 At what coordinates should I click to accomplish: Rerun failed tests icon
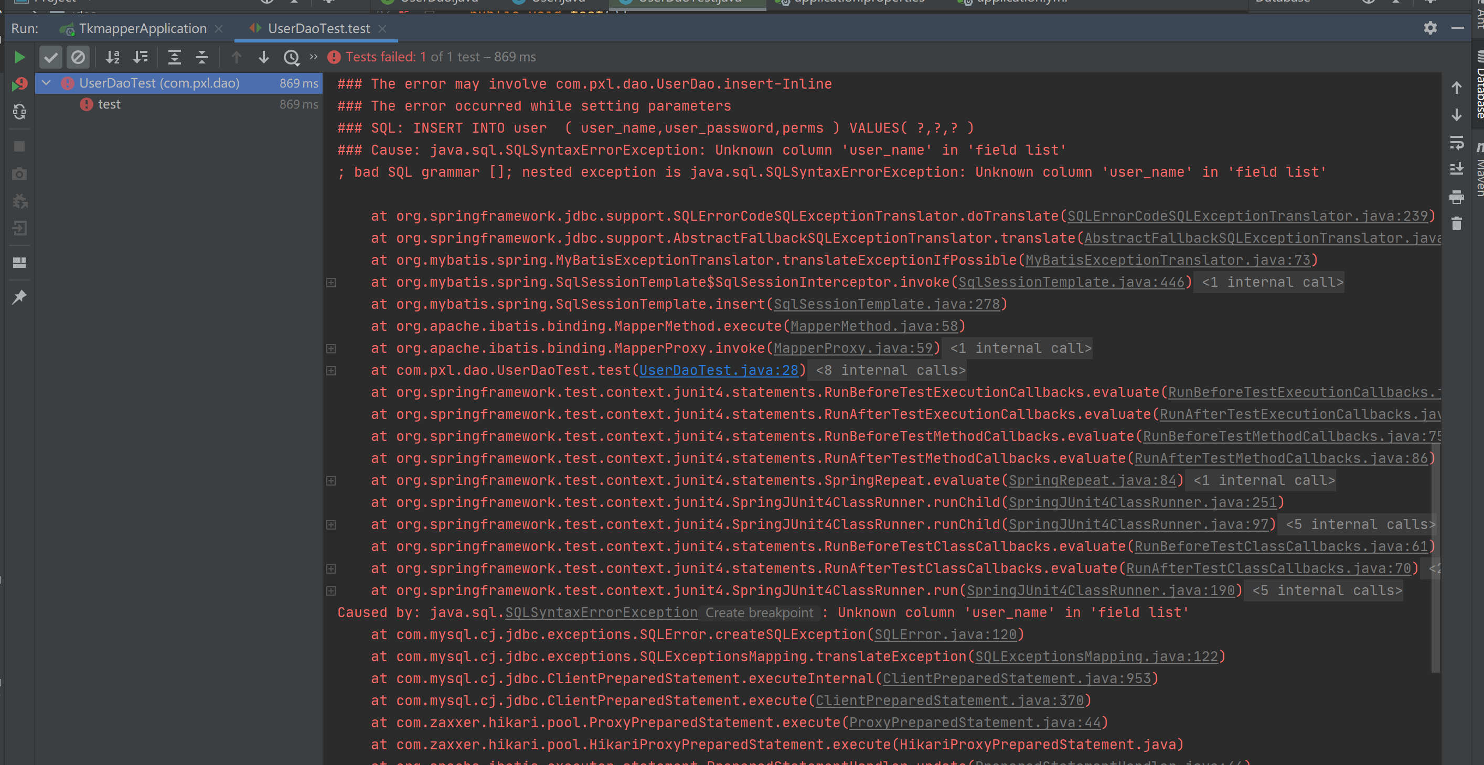19,84
